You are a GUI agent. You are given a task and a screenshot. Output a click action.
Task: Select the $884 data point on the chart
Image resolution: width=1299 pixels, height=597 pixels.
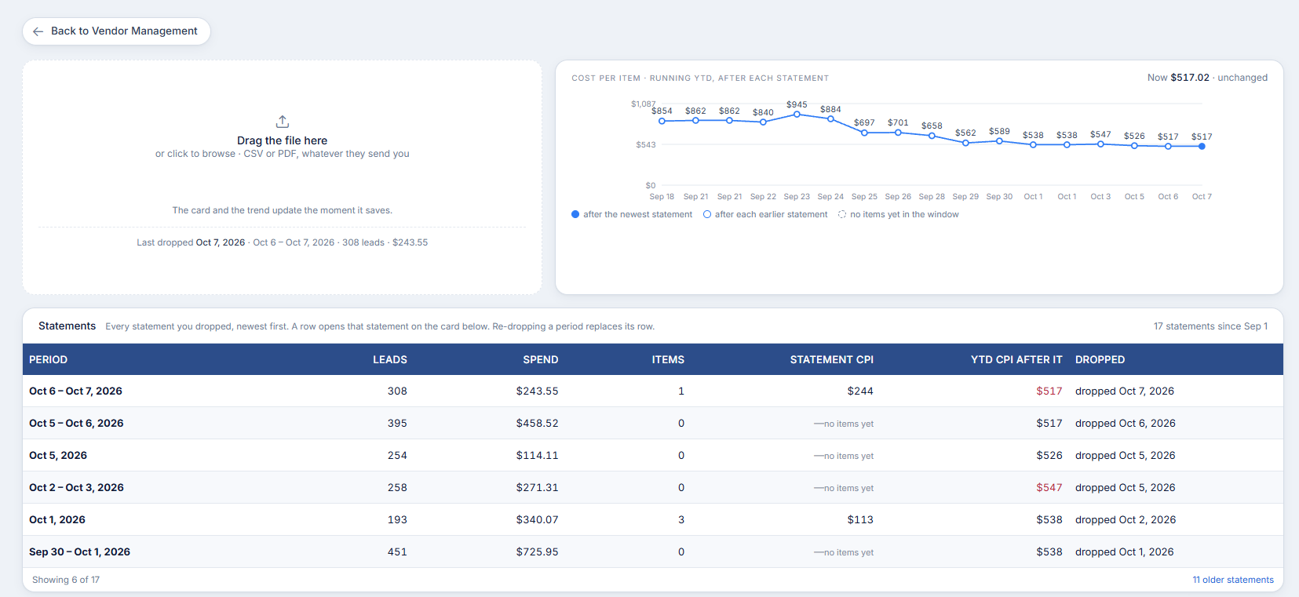(830, 118)
